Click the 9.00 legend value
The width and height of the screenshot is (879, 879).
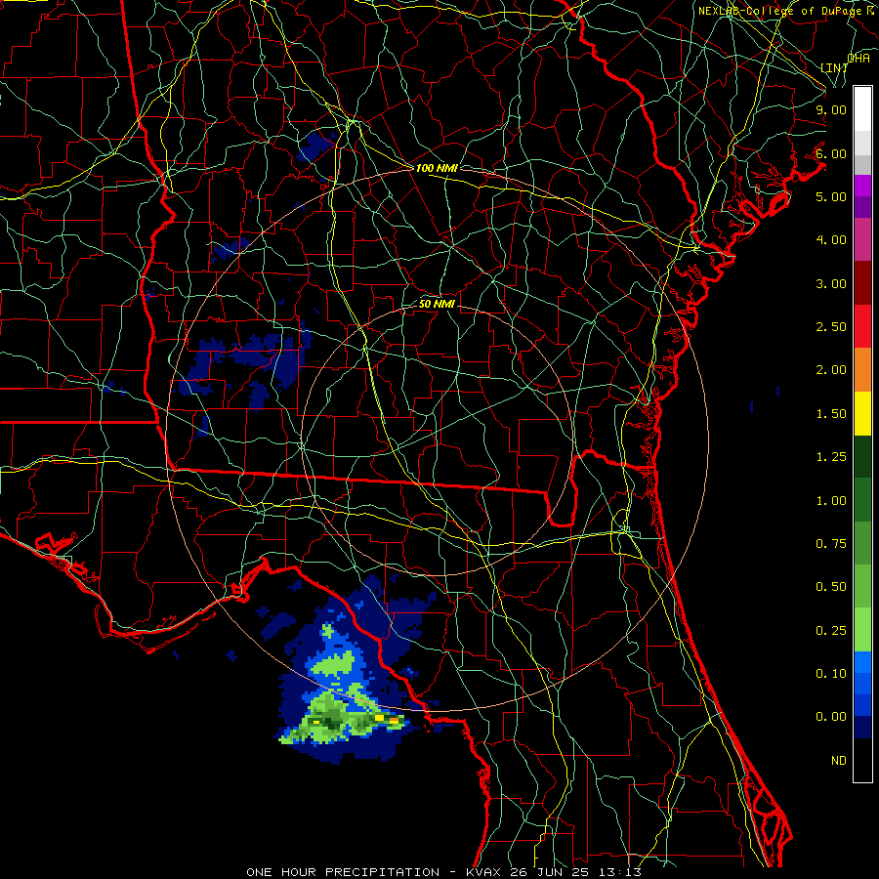831,109
